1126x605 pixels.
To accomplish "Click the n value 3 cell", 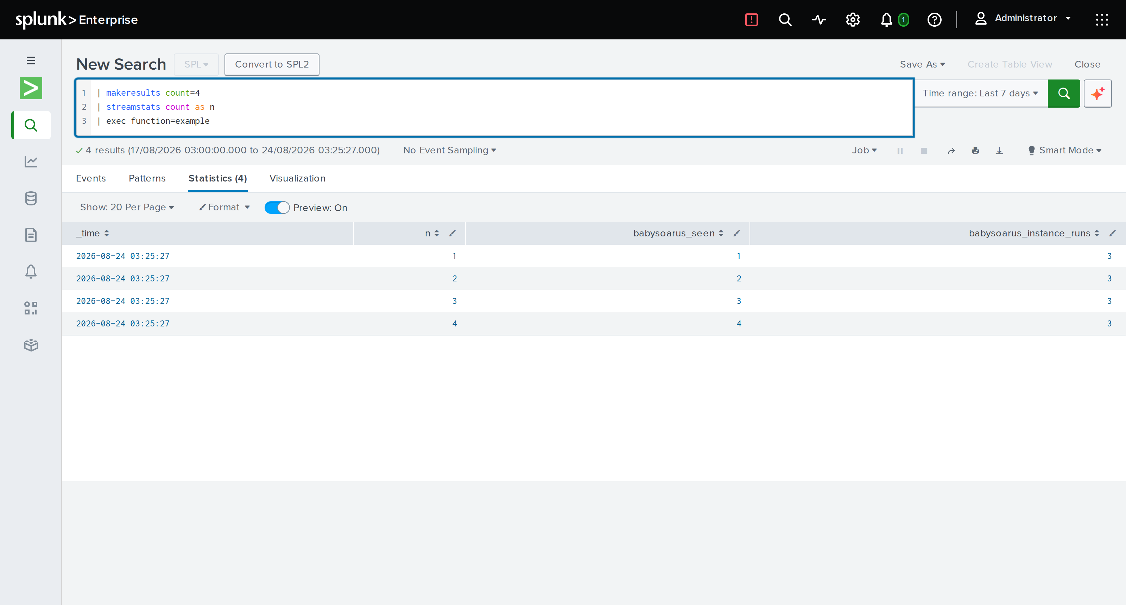I will (455, 301).
